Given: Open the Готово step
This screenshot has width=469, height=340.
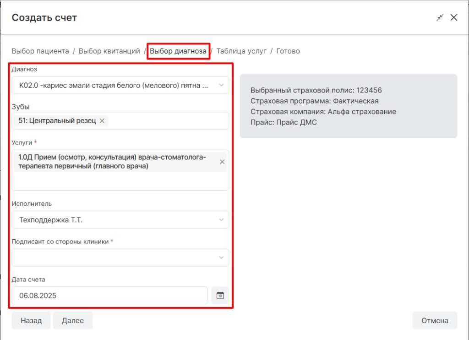Looking at the screenshot, I should pos(288,51).
